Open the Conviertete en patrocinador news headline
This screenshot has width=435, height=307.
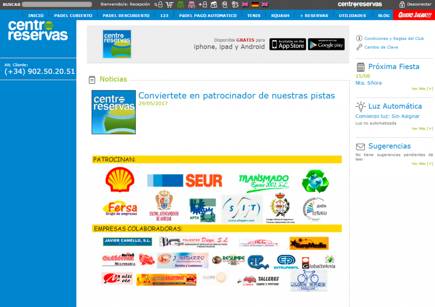237,96
